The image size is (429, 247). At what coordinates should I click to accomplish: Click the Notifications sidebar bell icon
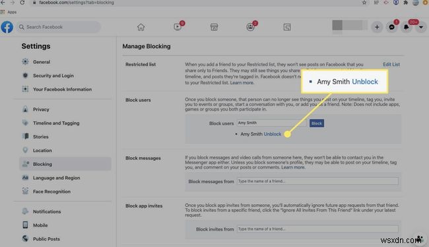(x=25, y=211)
